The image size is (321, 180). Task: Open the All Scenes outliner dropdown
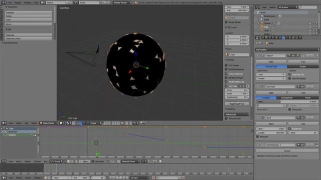[287, 7]
